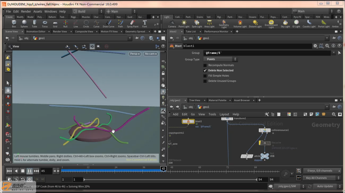Viewport: 345px width, 193px height.
Task: Select the Path shelf tool
Action: tap(120, 24)
